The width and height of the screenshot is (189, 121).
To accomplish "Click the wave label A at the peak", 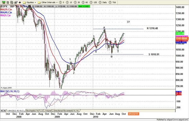I will coord(104,28).
